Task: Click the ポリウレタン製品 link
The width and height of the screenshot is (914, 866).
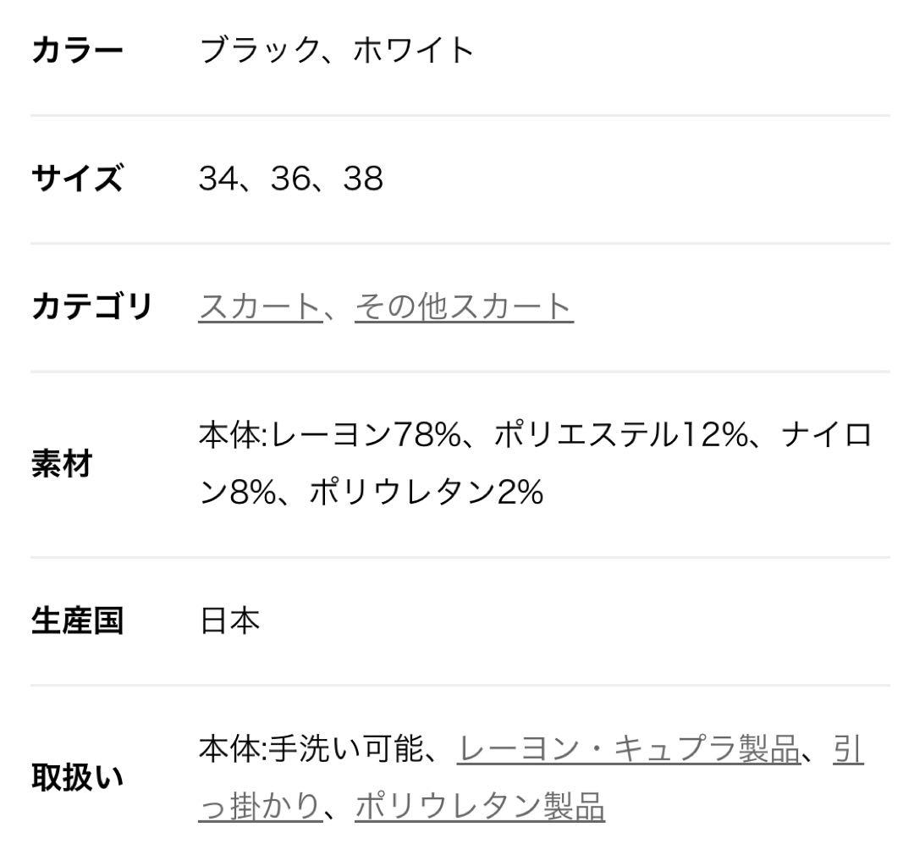Action: (x=480, y=807)
